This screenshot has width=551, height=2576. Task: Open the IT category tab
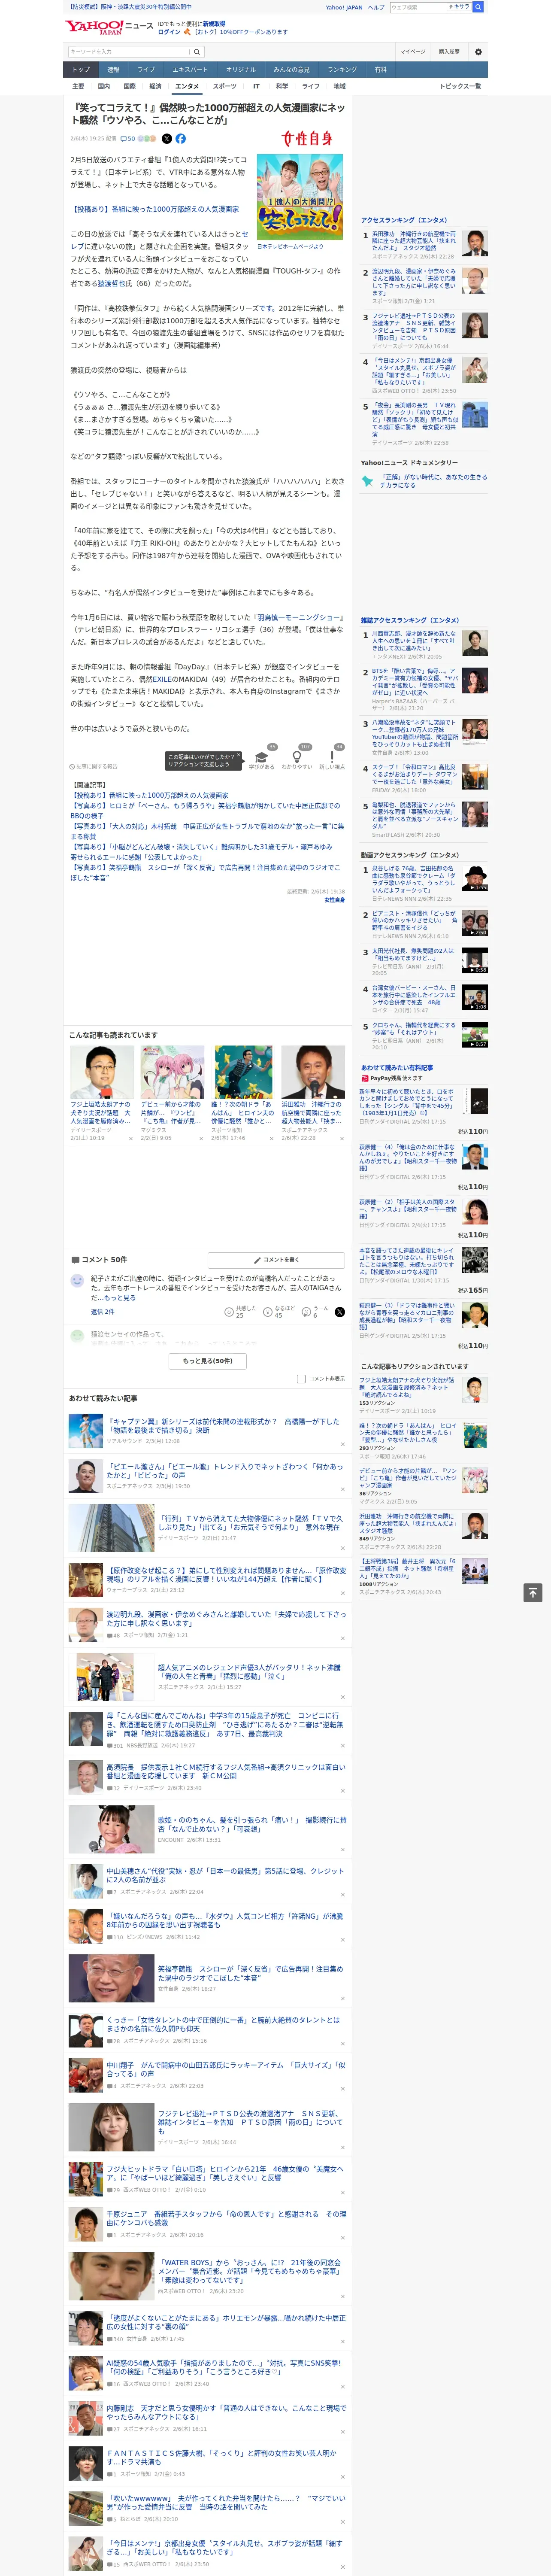256,86
